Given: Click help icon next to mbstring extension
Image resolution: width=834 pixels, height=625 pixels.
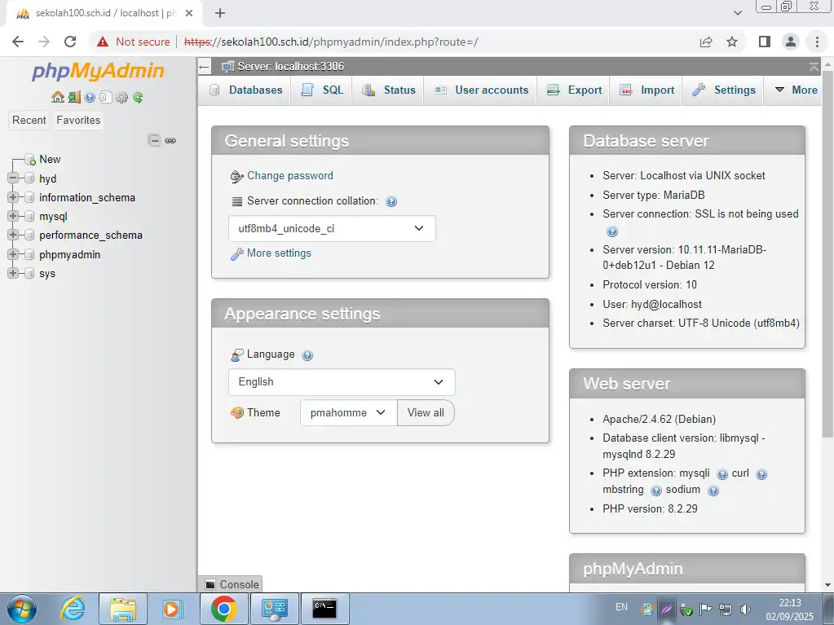Looking at the screenshot, I should [656, 491].
